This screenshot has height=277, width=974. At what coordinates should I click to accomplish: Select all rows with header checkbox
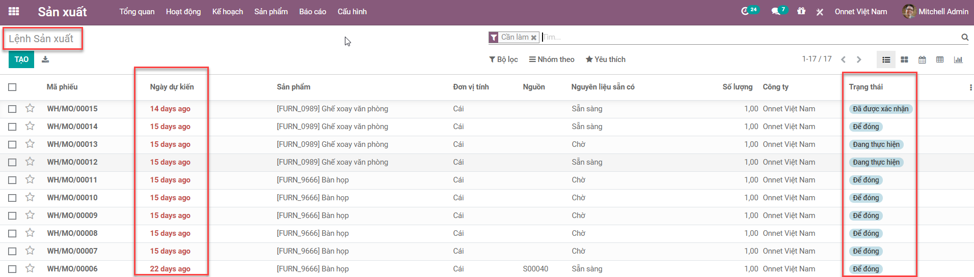pos(12,87)
